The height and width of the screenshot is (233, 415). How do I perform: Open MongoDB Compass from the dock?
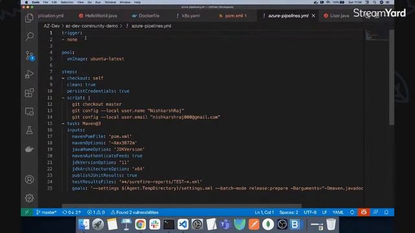pos(268,225)
